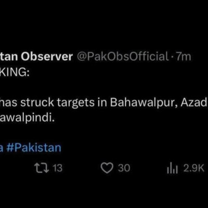
Task: Click the 2.9K views count
Action: (194, 168)
